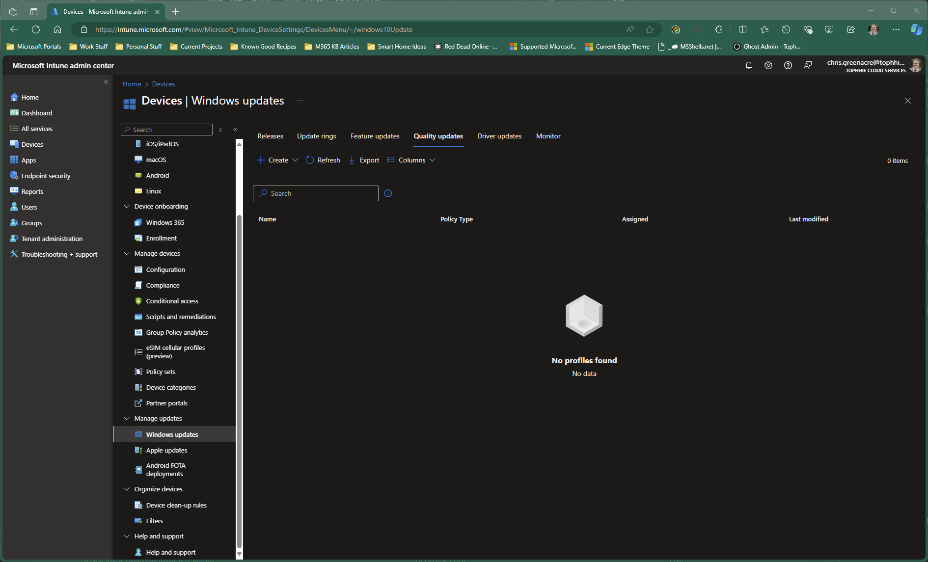Open Troubleshooting + support in navigation
Screen dimensions: 928x562
pos(59,254)
